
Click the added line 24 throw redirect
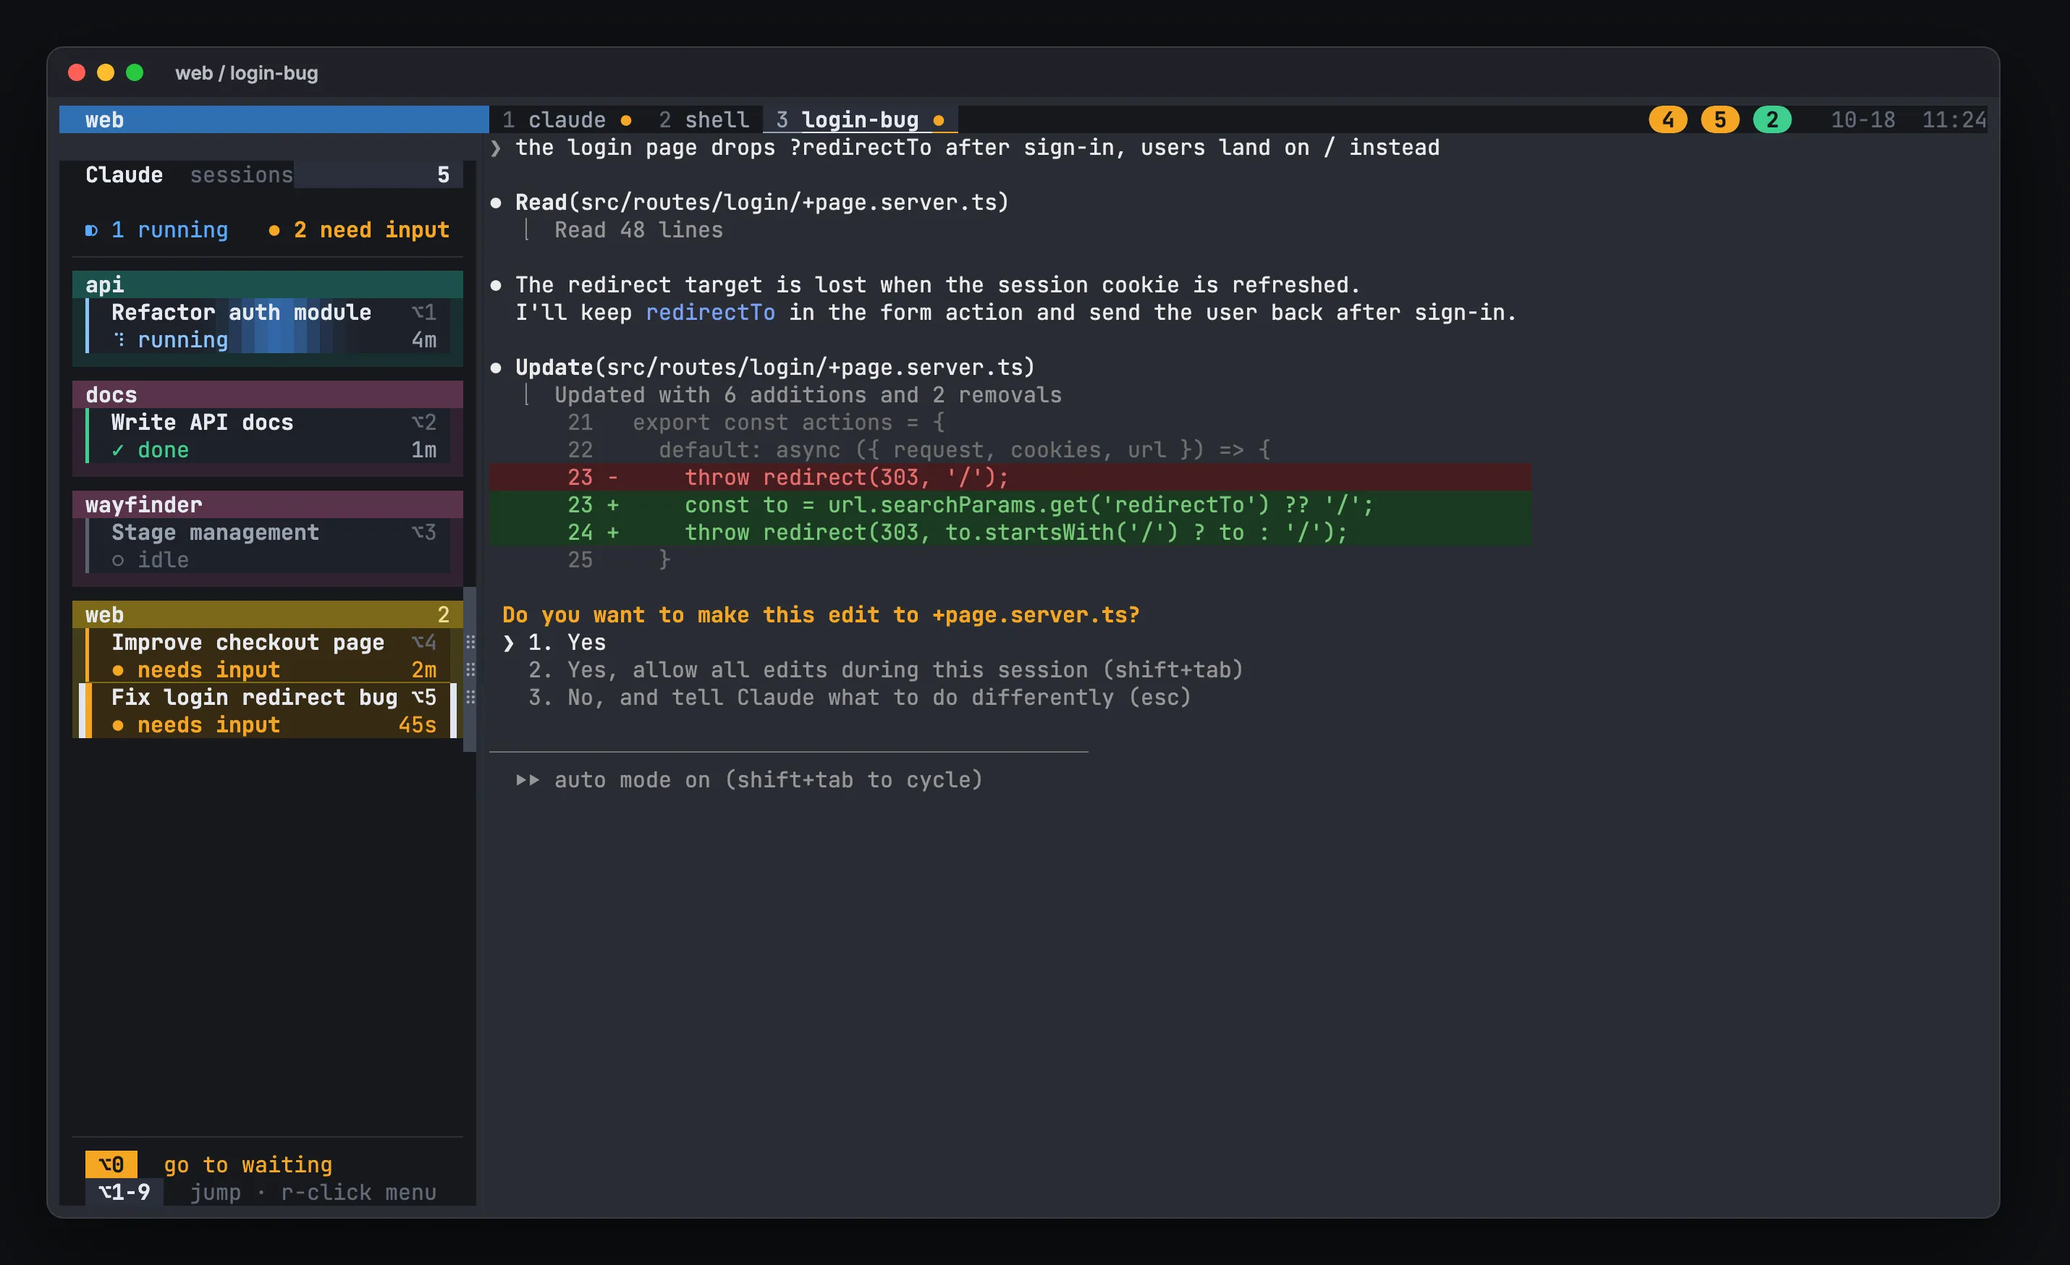[x=1010, y=533]
